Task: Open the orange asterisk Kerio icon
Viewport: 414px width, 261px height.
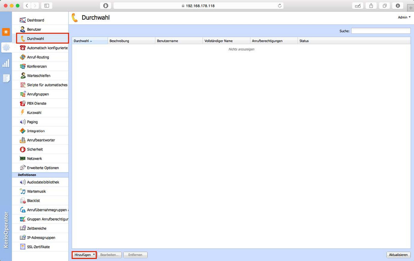Action: (x=6, y=32)
